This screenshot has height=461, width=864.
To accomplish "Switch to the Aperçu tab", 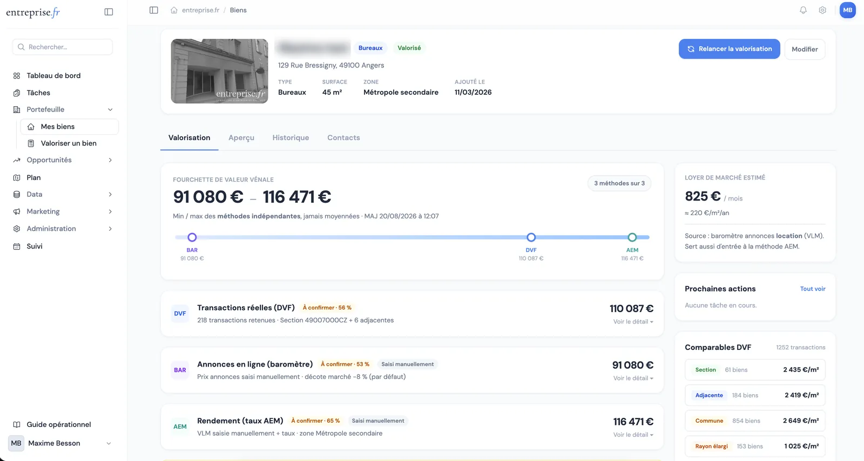I will tap(241, 138).
